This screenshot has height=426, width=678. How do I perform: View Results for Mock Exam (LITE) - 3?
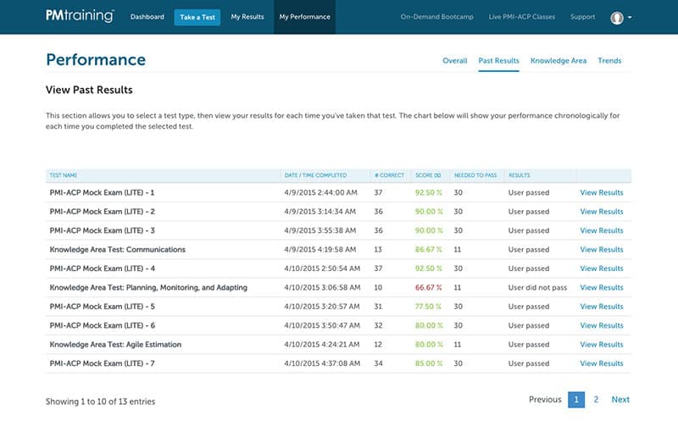click(x=602, y=230)
